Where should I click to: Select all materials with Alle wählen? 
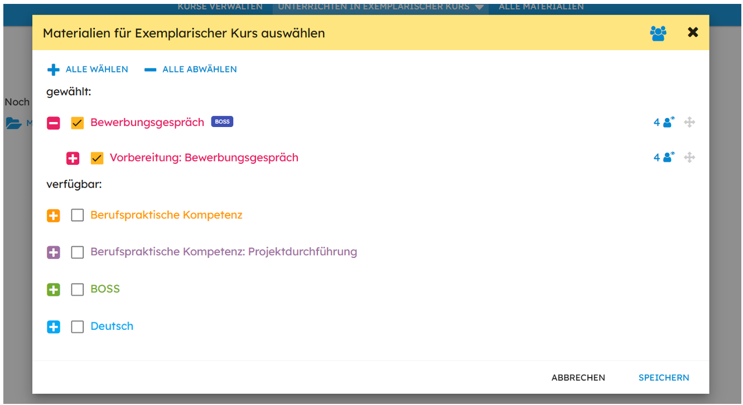tap(88, 70)
